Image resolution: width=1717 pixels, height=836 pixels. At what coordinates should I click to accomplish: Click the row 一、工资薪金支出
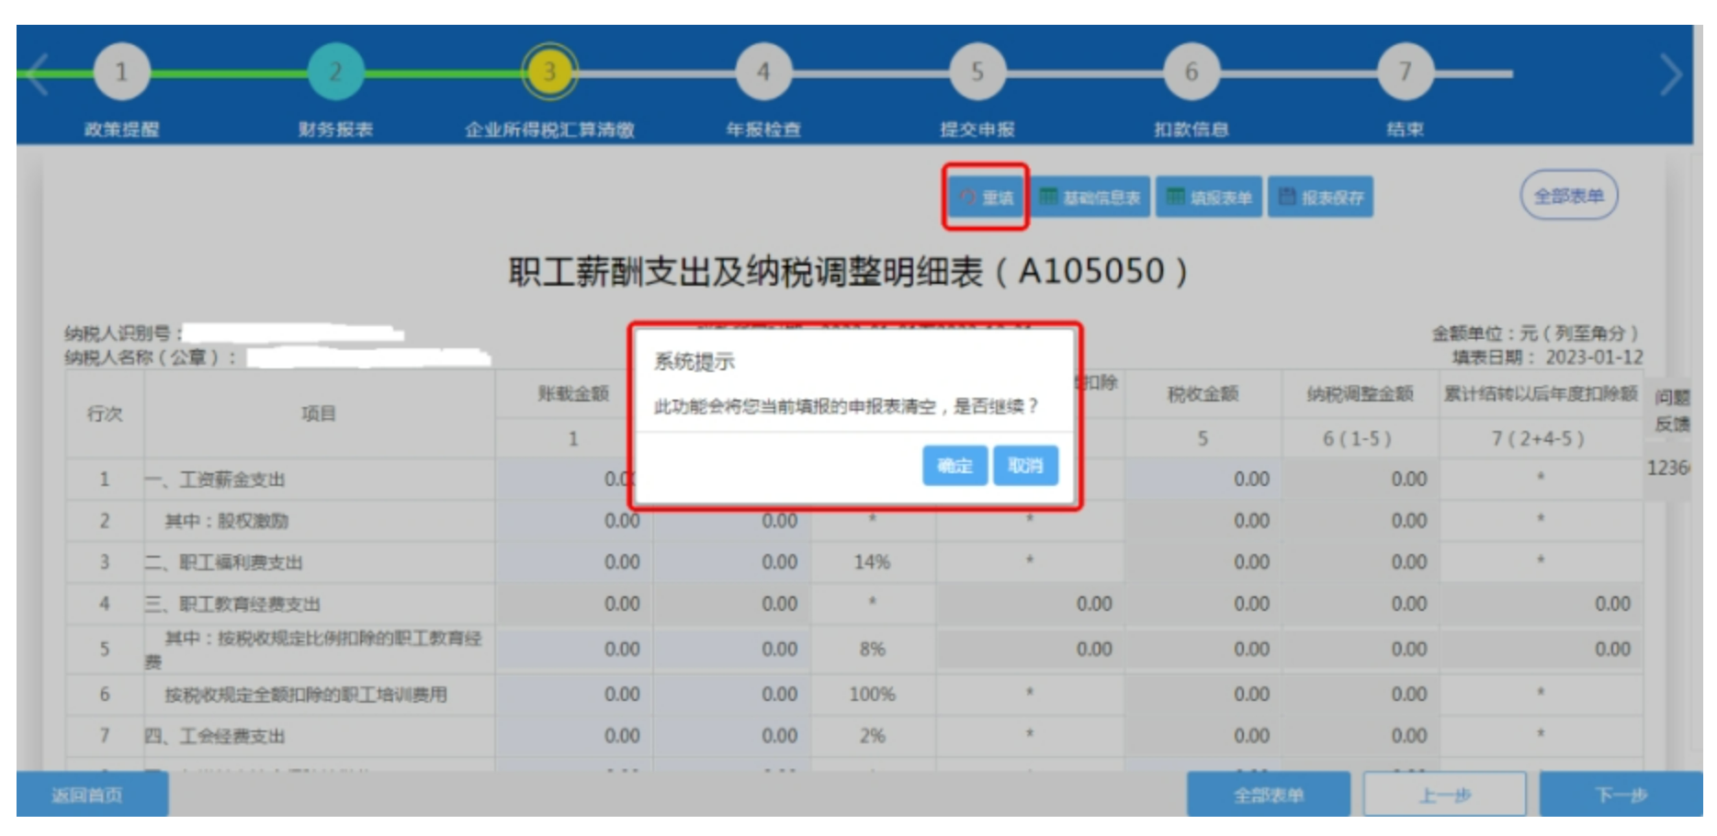click(854, 480)
